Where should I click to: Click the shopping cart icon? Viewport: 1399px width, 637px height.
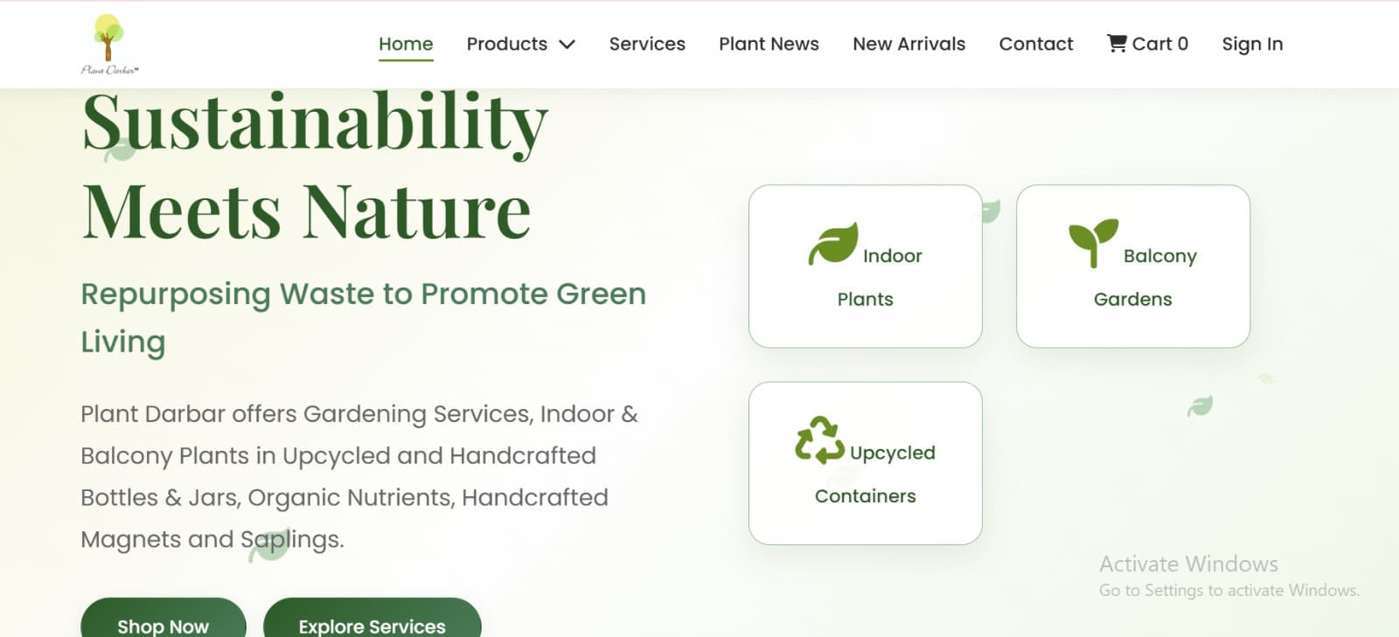(x=1117, y=44)
